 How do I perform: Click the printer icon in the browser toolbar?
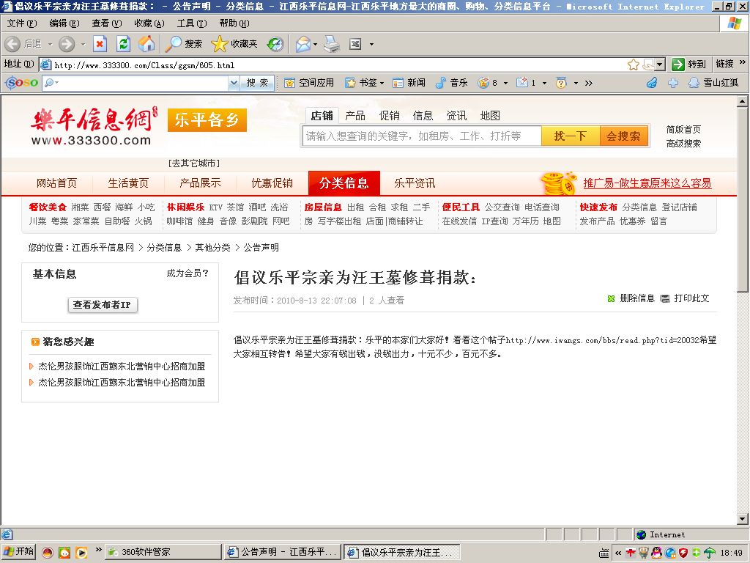pos(331,43)
